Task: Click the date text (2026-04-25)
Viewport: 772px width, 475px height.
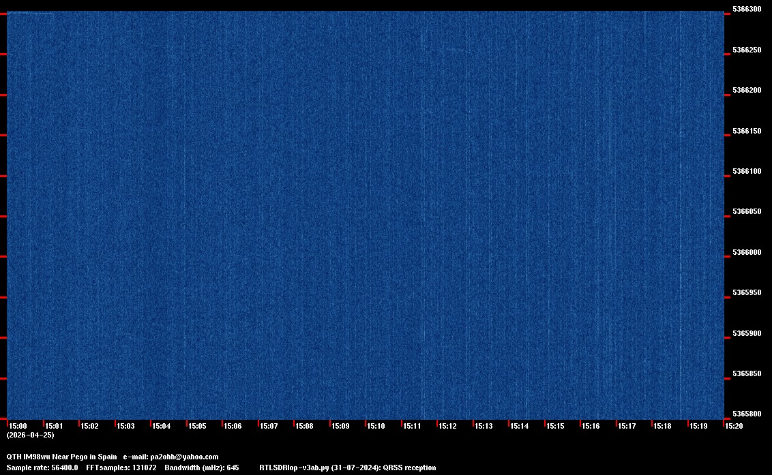Action: [30, 435]
